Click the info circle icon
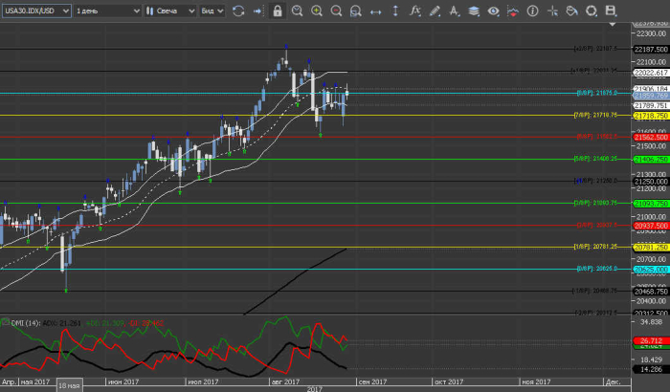Viewport: 670px width, 392px height. (532, 11)
